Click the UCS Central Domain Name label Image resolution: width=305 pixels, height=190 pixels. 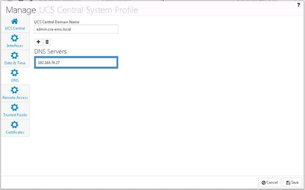[56, 22]
